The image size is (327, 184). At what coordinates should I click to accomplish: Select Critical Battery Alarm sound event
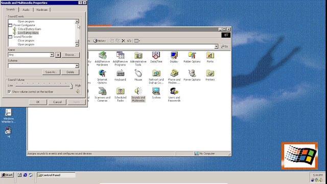30,29
